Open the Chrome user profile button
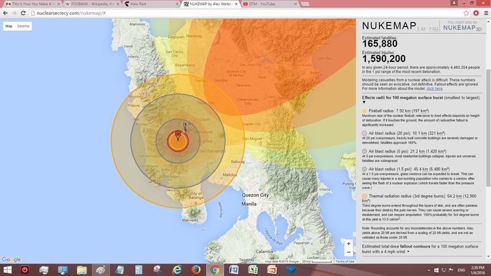Screen dimensions: 491x276 (x=454, y=3)
